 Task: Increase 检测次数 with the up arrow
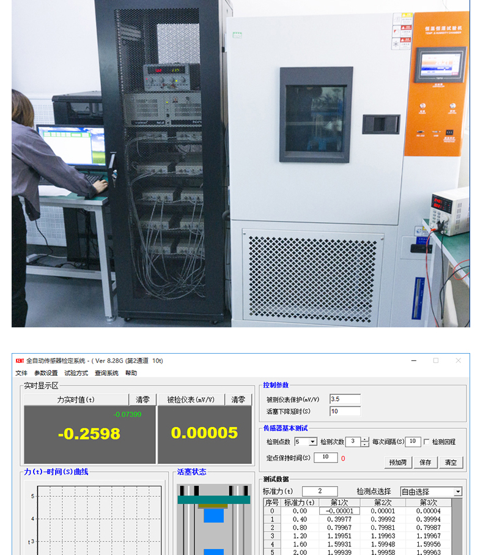[x=365, y=439]
